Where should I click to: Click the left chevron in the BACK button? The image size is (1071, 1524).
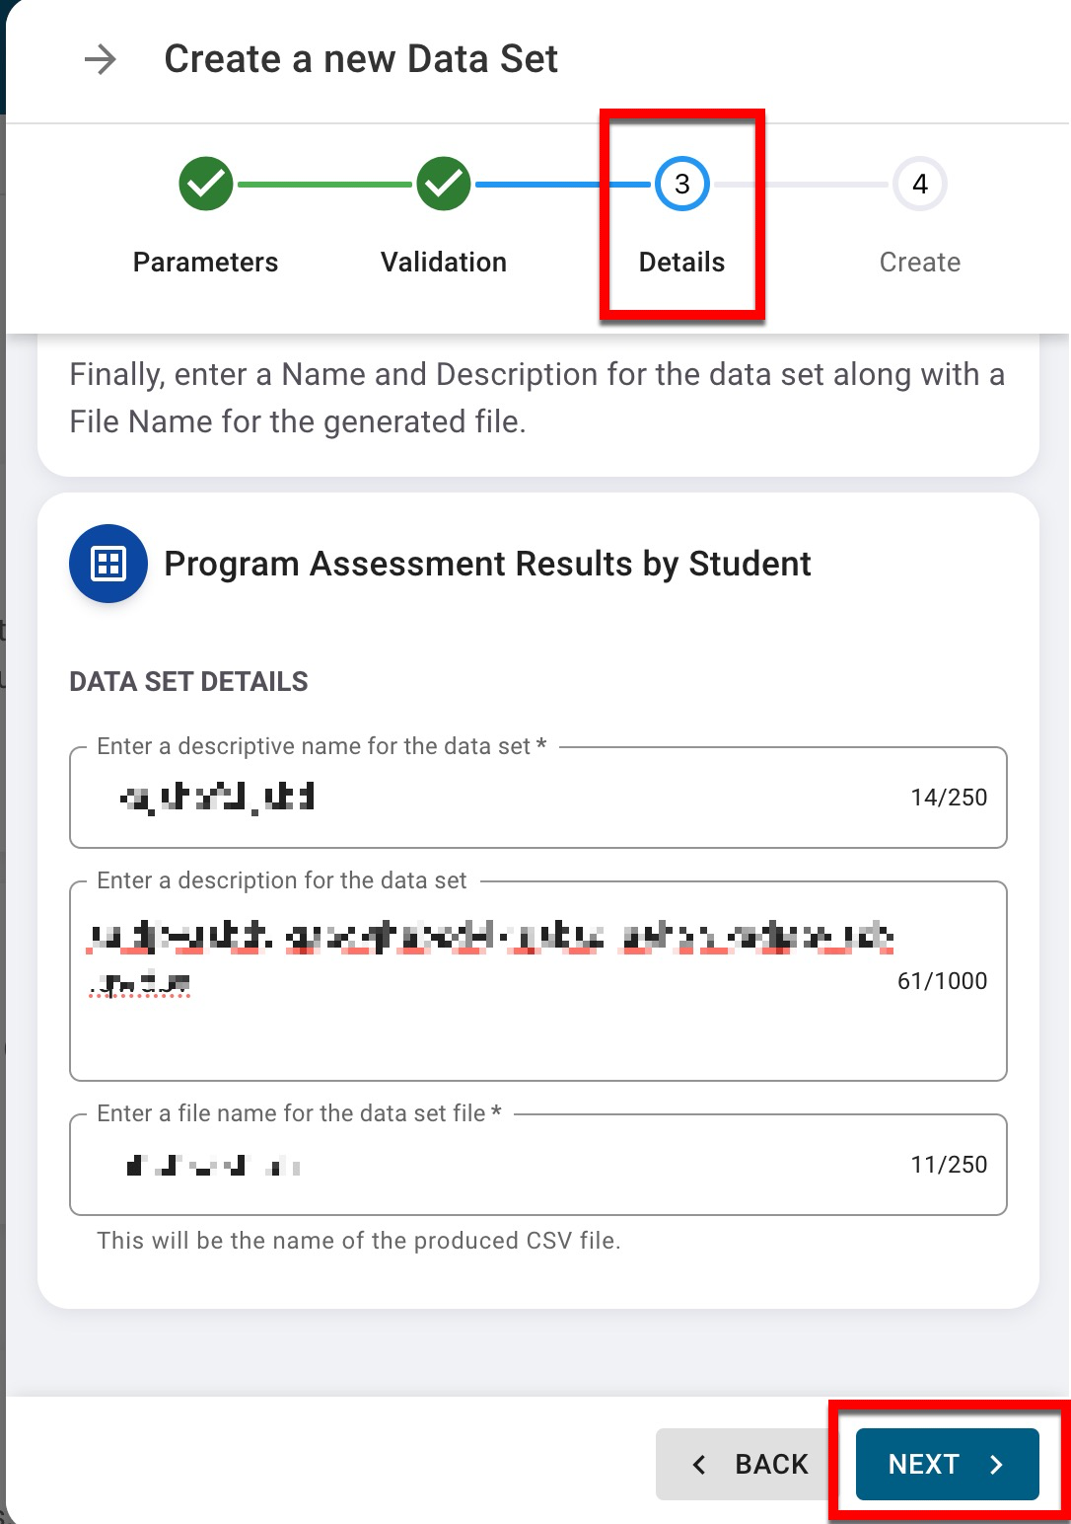699,1465
